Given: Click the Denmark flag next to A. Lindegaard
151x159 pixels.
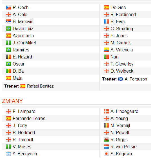Looking at the screenshot, I should [106, 111].
